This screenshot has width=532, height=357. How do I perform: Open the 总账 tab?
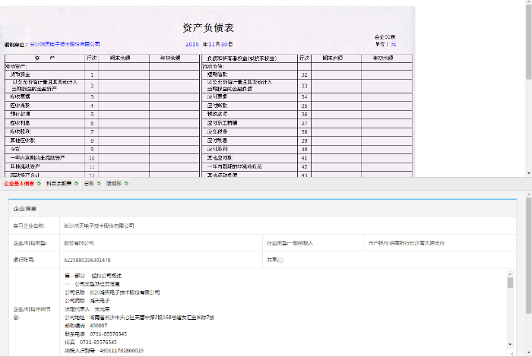[89, 183]
